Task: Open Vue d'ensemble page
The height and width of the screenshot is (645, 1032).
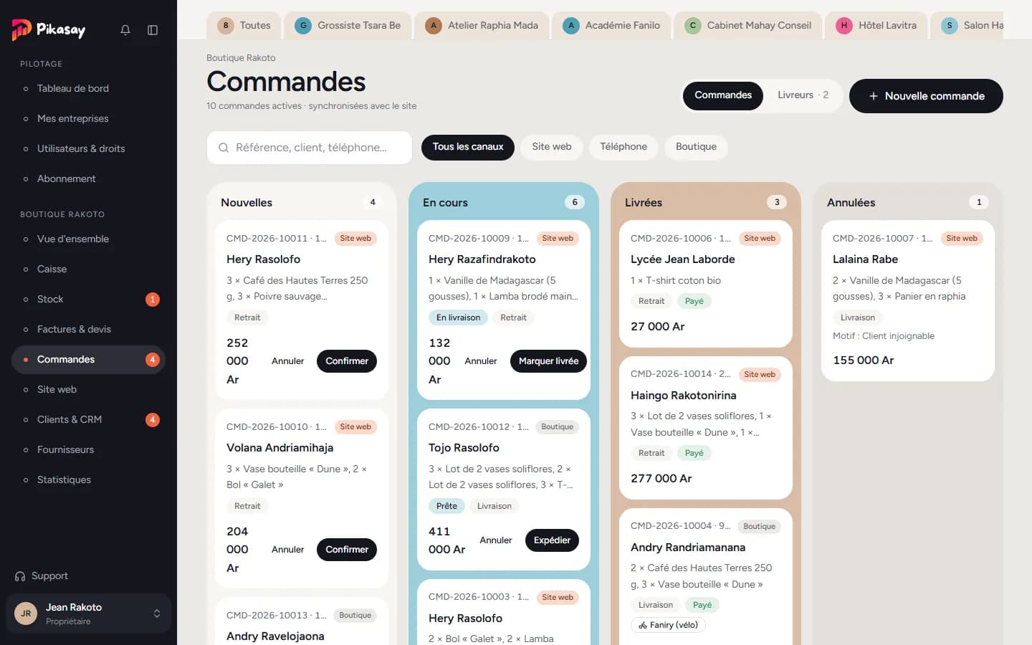Action: [88, 239]
